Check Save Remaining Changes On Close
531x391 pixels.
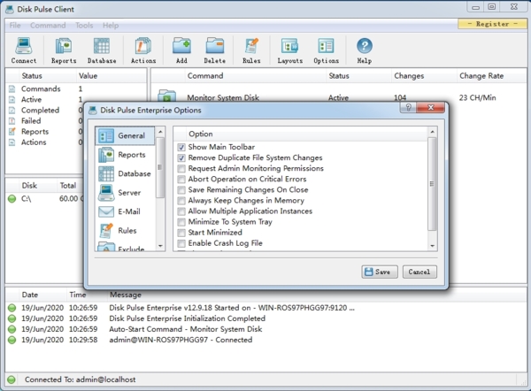181,190
